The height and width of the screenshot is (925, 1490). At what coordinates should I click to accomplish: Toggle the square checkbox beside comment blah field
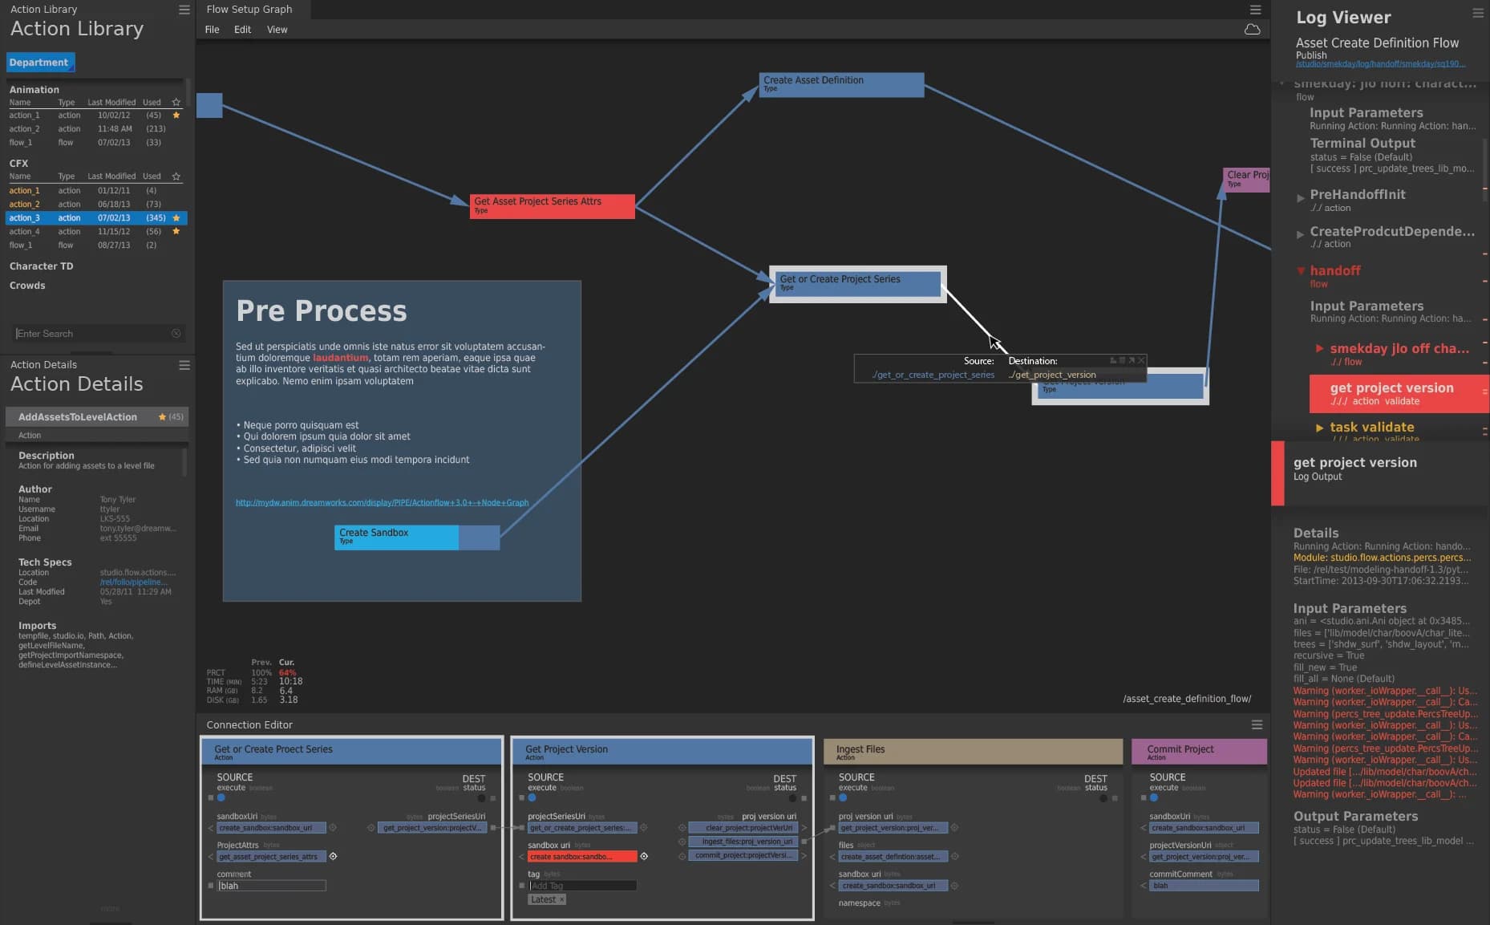(x=211, y=886)
